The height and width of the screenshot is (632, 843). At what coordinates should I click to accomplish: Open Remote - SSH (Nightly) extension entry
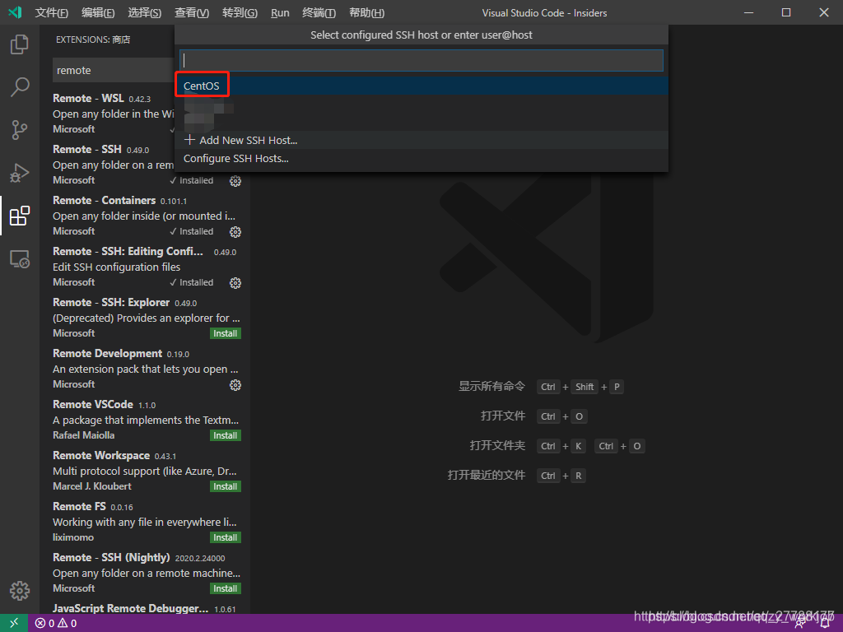(x=145, y=573)
